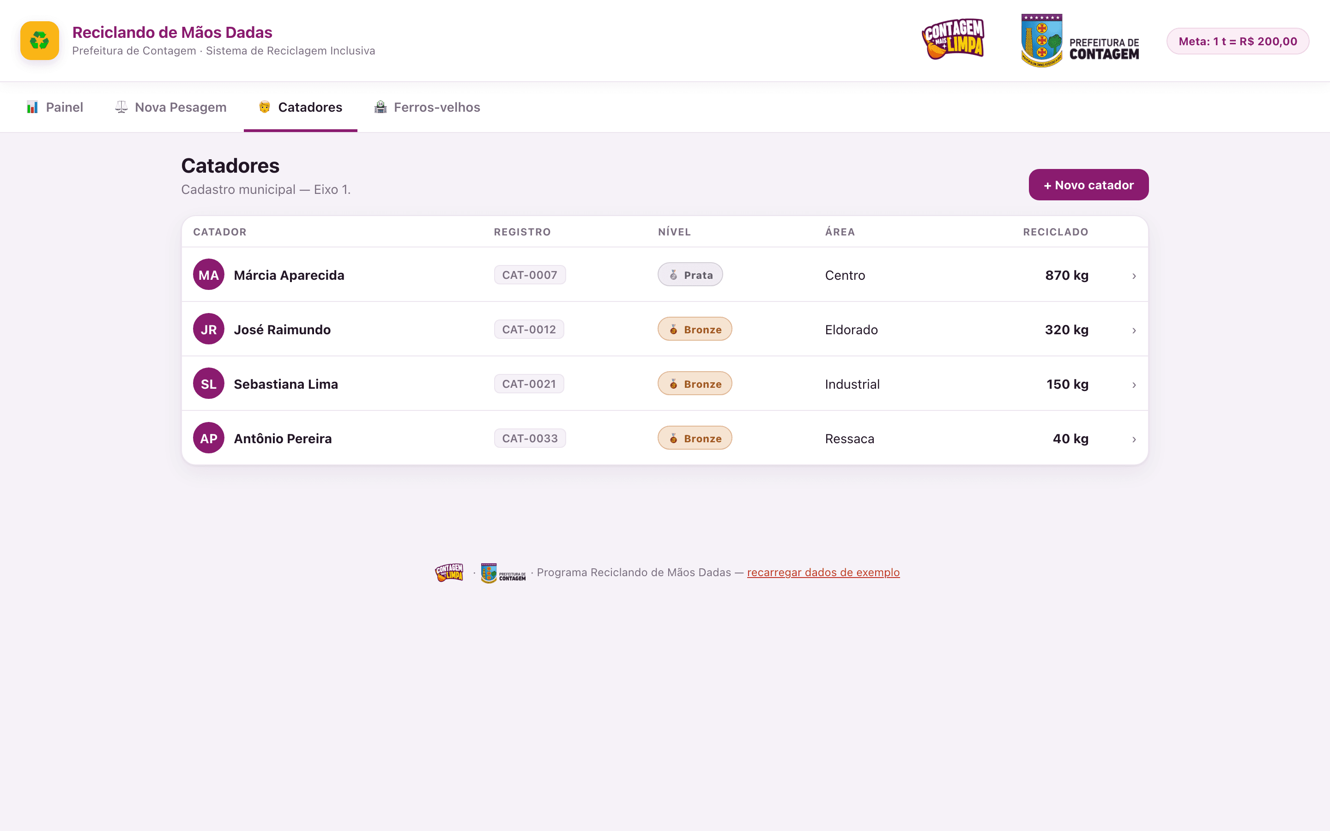Click the Contagem Mais Limpa footer logo
This screenshot has width=1330, height=831.
pyautogui.click(x=449, y=572)
